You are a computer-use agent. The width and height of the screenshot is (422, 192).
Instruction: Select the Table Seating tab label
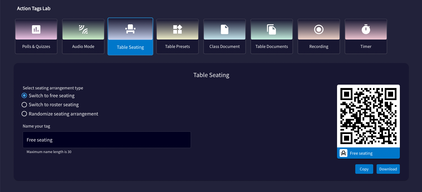pyautogui.click(x=130, y=47)
